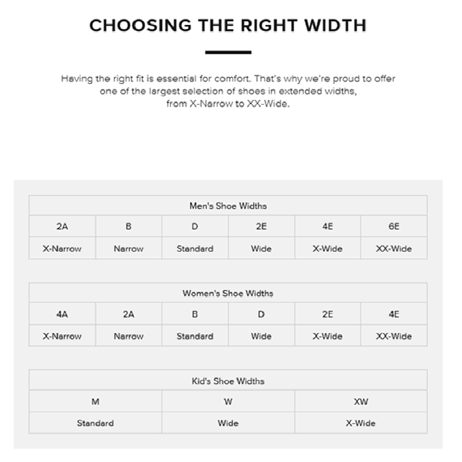The width and height of the screenshot is (462, 462).
Task: Click the men's XX-Wide label under 6E
Action: 393,249
